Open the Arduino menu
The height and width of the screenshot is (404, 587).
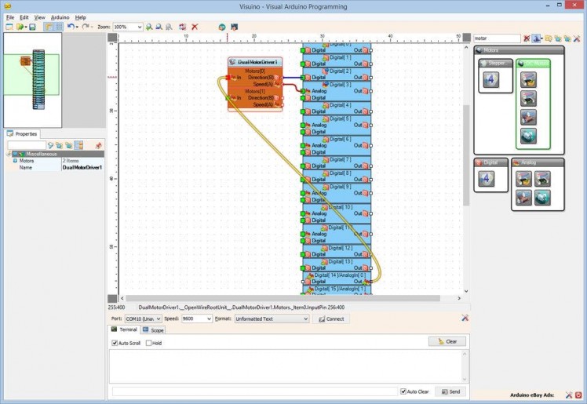point(60,16)
